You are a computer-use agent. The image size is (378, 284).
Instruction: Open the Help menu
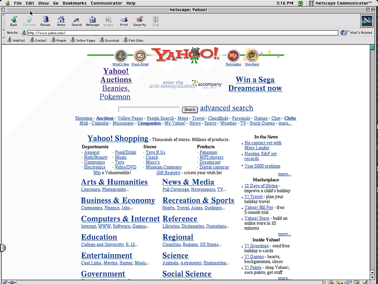point(131,3)
